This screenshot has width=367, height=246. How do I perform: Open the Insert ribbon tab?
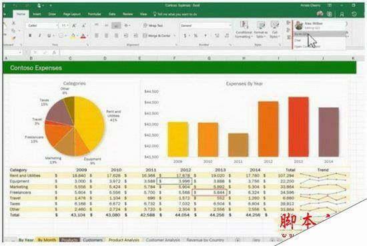[37, 14]
